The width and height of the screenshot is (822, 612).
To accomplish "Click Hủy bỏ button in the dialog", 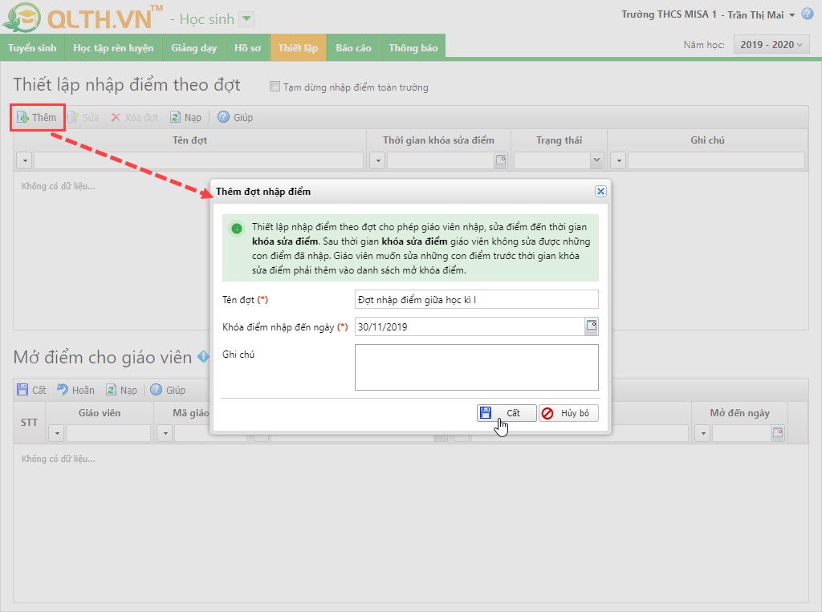I will tap(568, 413).
